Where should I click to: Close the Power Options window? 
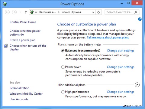[137, 3]
